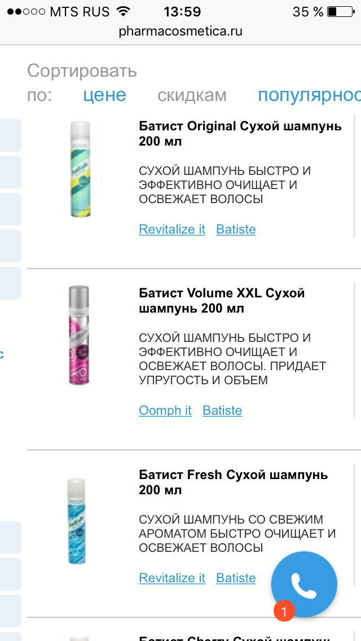
Task: Sort products by цене
Action: pos(105,95)
